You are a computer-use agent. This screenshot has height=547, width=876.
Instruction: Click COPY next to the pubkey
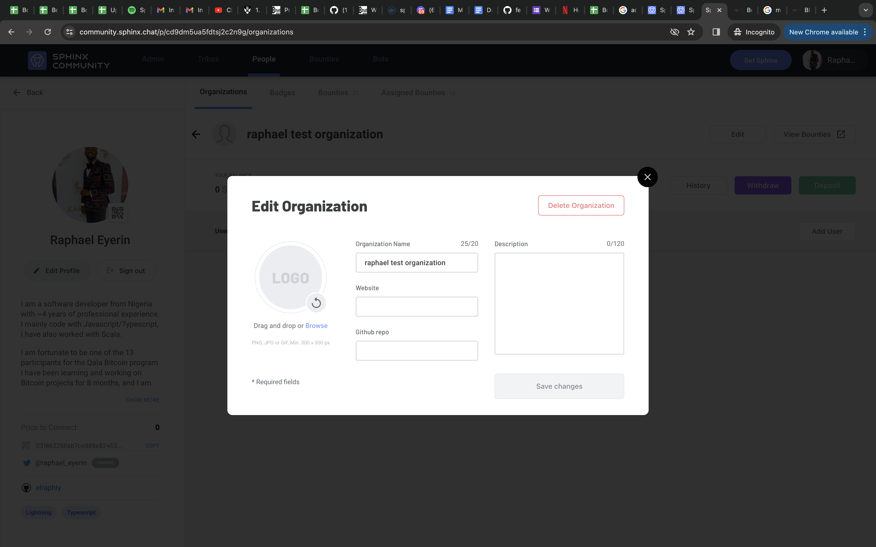point(152,445)
